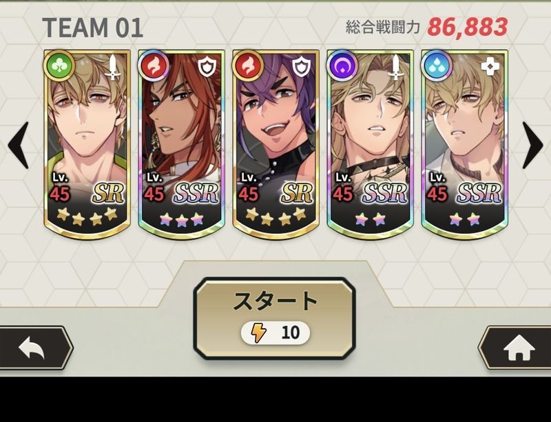Click the TEAM 01 title
Screen dimensions: 551x422
click(x=93, y=28)
